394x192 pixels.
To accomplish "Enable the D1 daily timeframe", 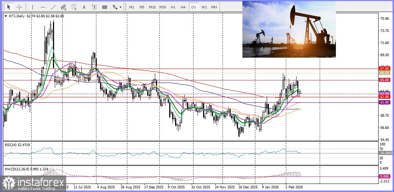I will (194, 7).
